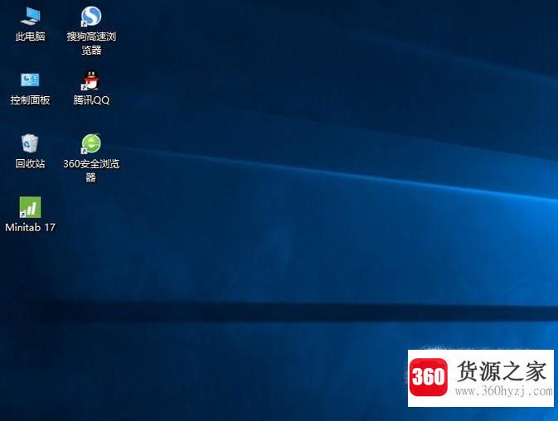Screen dimensions: 558x421
Task: Select the 腾讯QQ penguin icon
Action: pyautogui.click(x=90, y=80)
